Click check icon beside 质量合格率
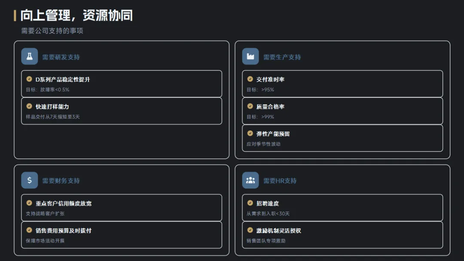The width and height of the screenshot is (464, 261). point(250,106)
